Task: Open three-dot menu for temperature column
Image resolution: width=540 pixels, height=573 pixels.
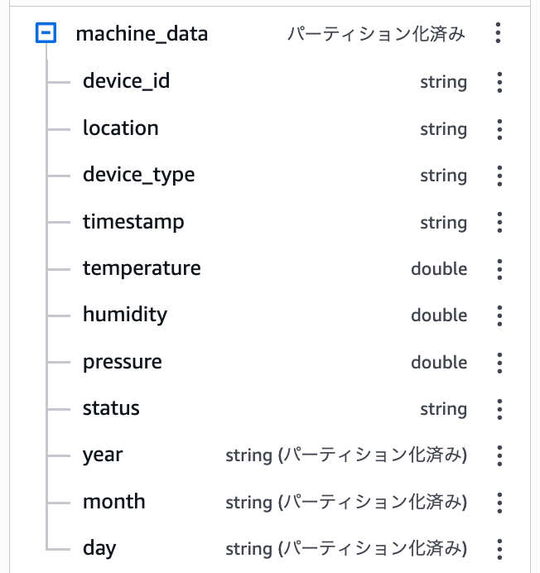Action: pos(499,269)
